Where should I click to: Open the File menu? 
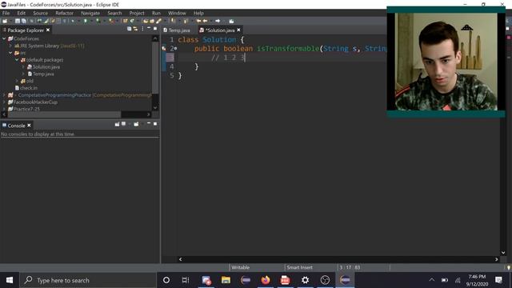tap(6, 13)
